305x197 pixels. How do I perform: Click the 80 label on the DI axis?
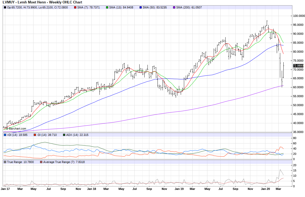tap(295, 138)
